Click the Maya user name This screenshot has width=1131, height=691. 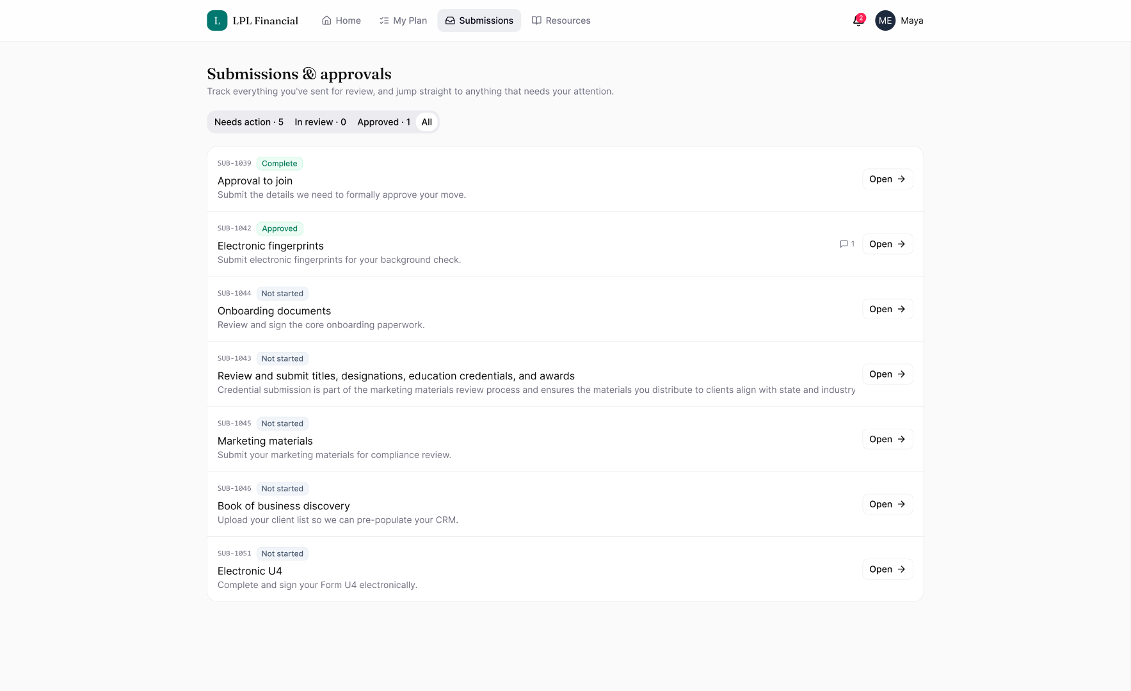(911, 20)
